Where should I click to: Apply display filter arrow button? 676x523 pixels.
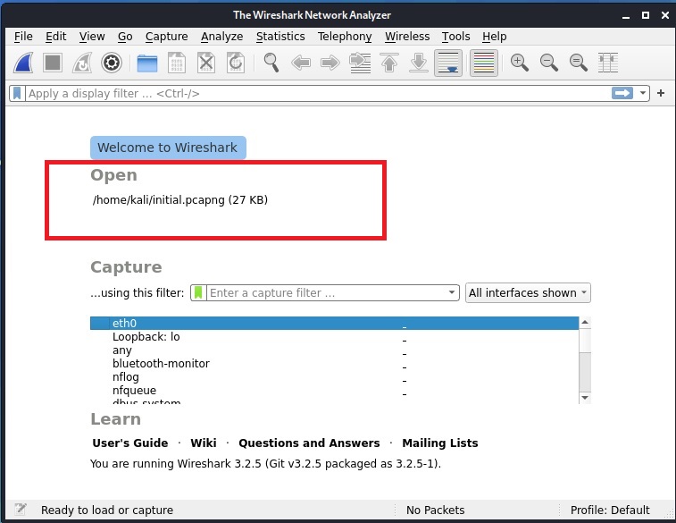622,93
